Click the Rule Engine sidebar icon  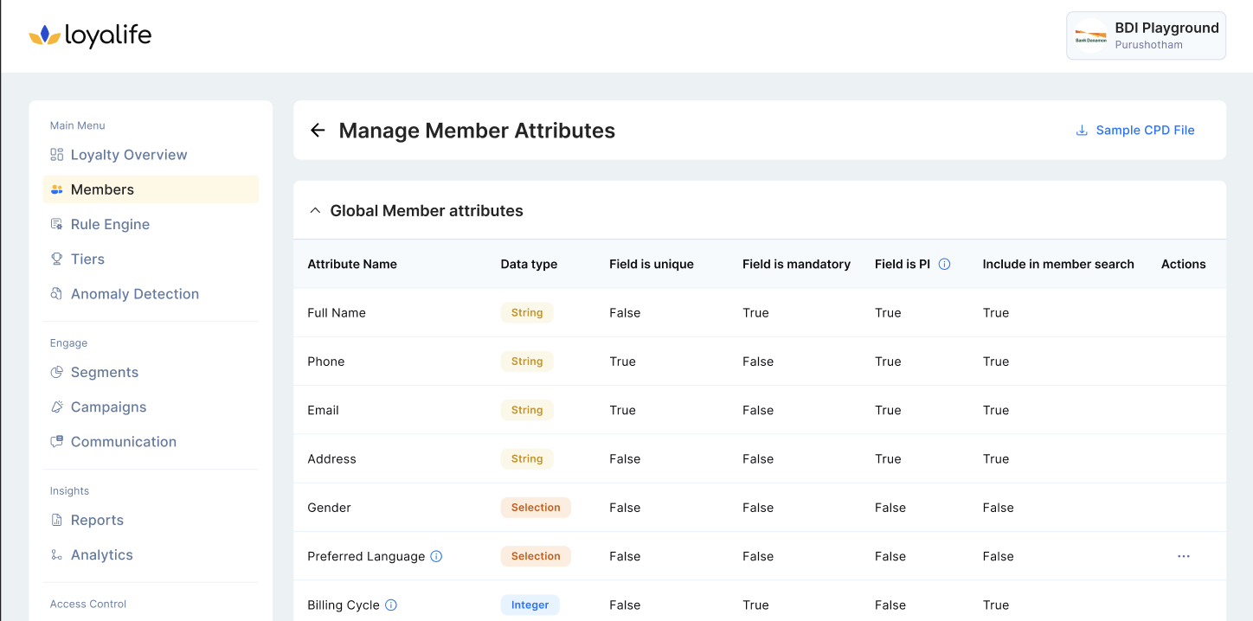57,224
